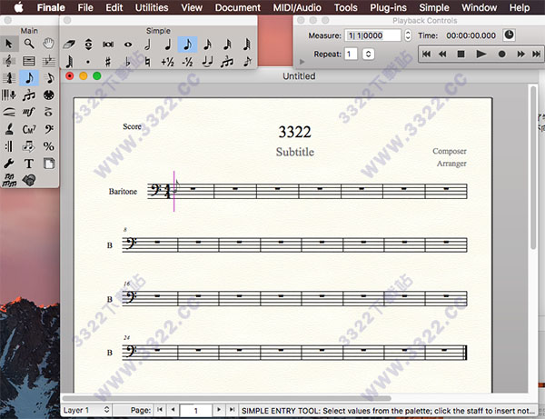Go to the next page

(x=219, y=410)
